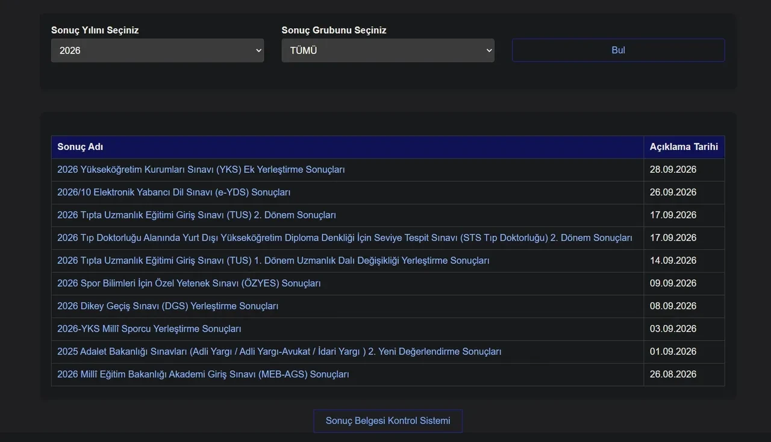Select date cell 01.09.2026

click(684, 352)
